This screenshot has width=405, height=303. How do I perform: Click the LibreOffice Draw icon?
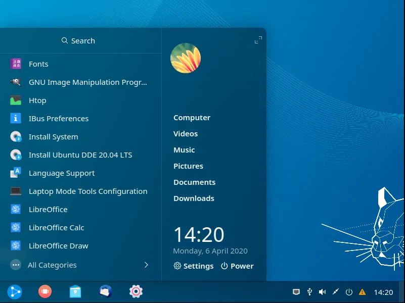coord(16,246)
